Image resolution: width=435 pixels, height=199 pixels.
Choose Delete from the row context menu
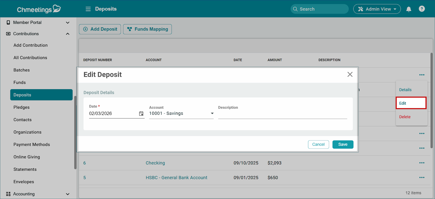coord(405,117)
